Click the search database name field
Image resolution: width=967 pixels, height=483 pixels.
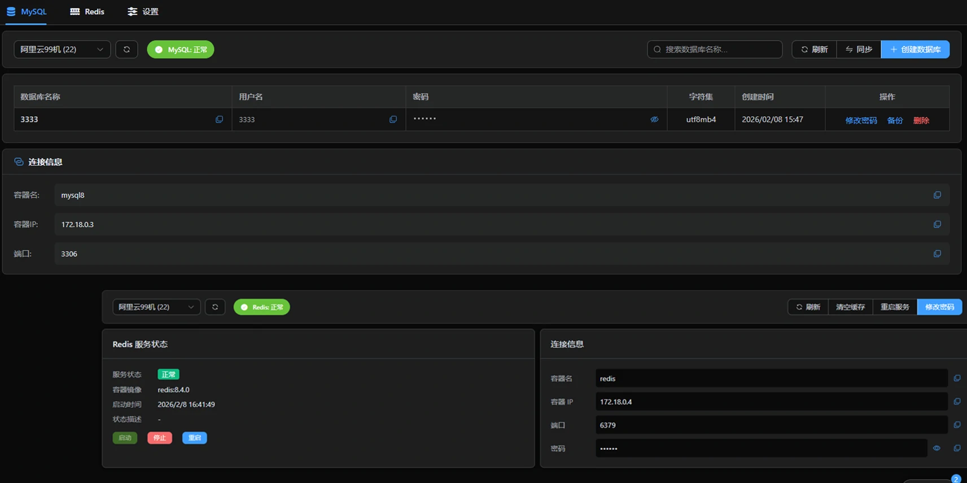pyautogui.click(x=715, y=50)
